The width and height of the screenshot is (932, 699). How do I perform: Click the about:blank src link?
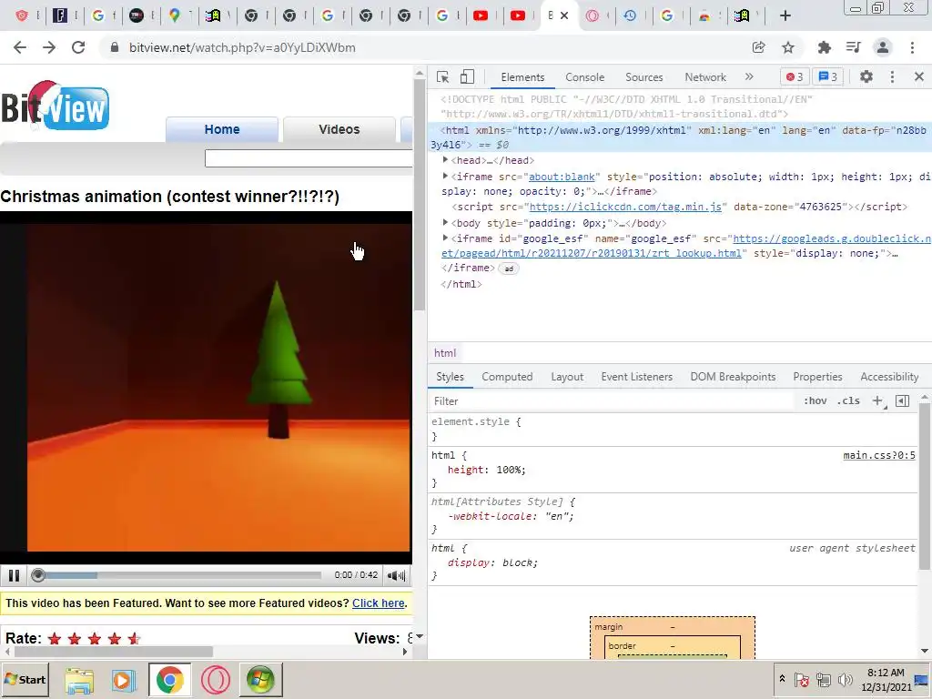pos(562,177)
